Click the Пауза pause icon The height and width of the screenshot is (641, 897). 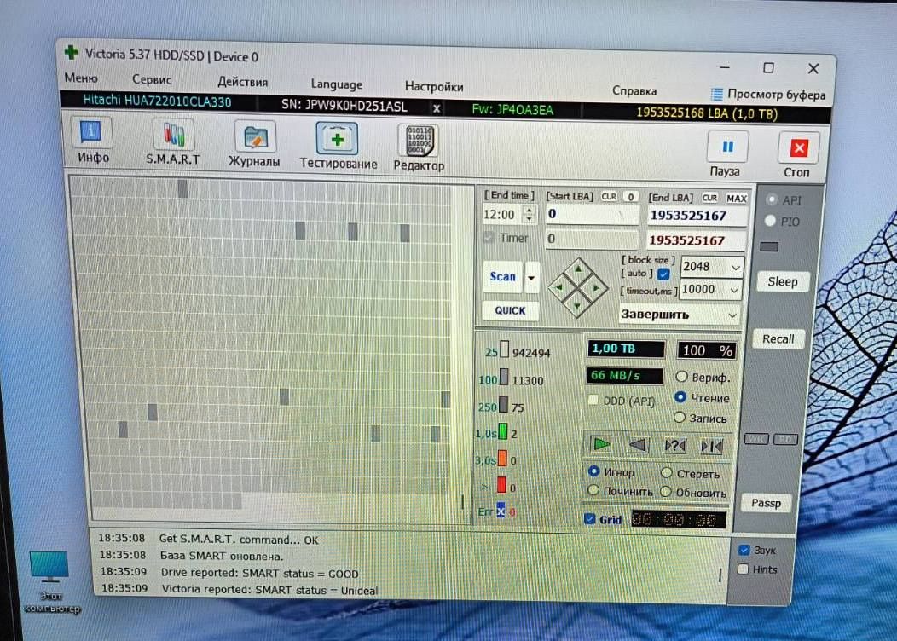726,147
